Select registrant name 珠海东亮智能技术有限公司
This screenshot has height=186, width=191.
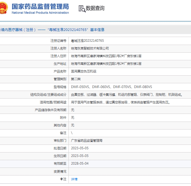90,48
